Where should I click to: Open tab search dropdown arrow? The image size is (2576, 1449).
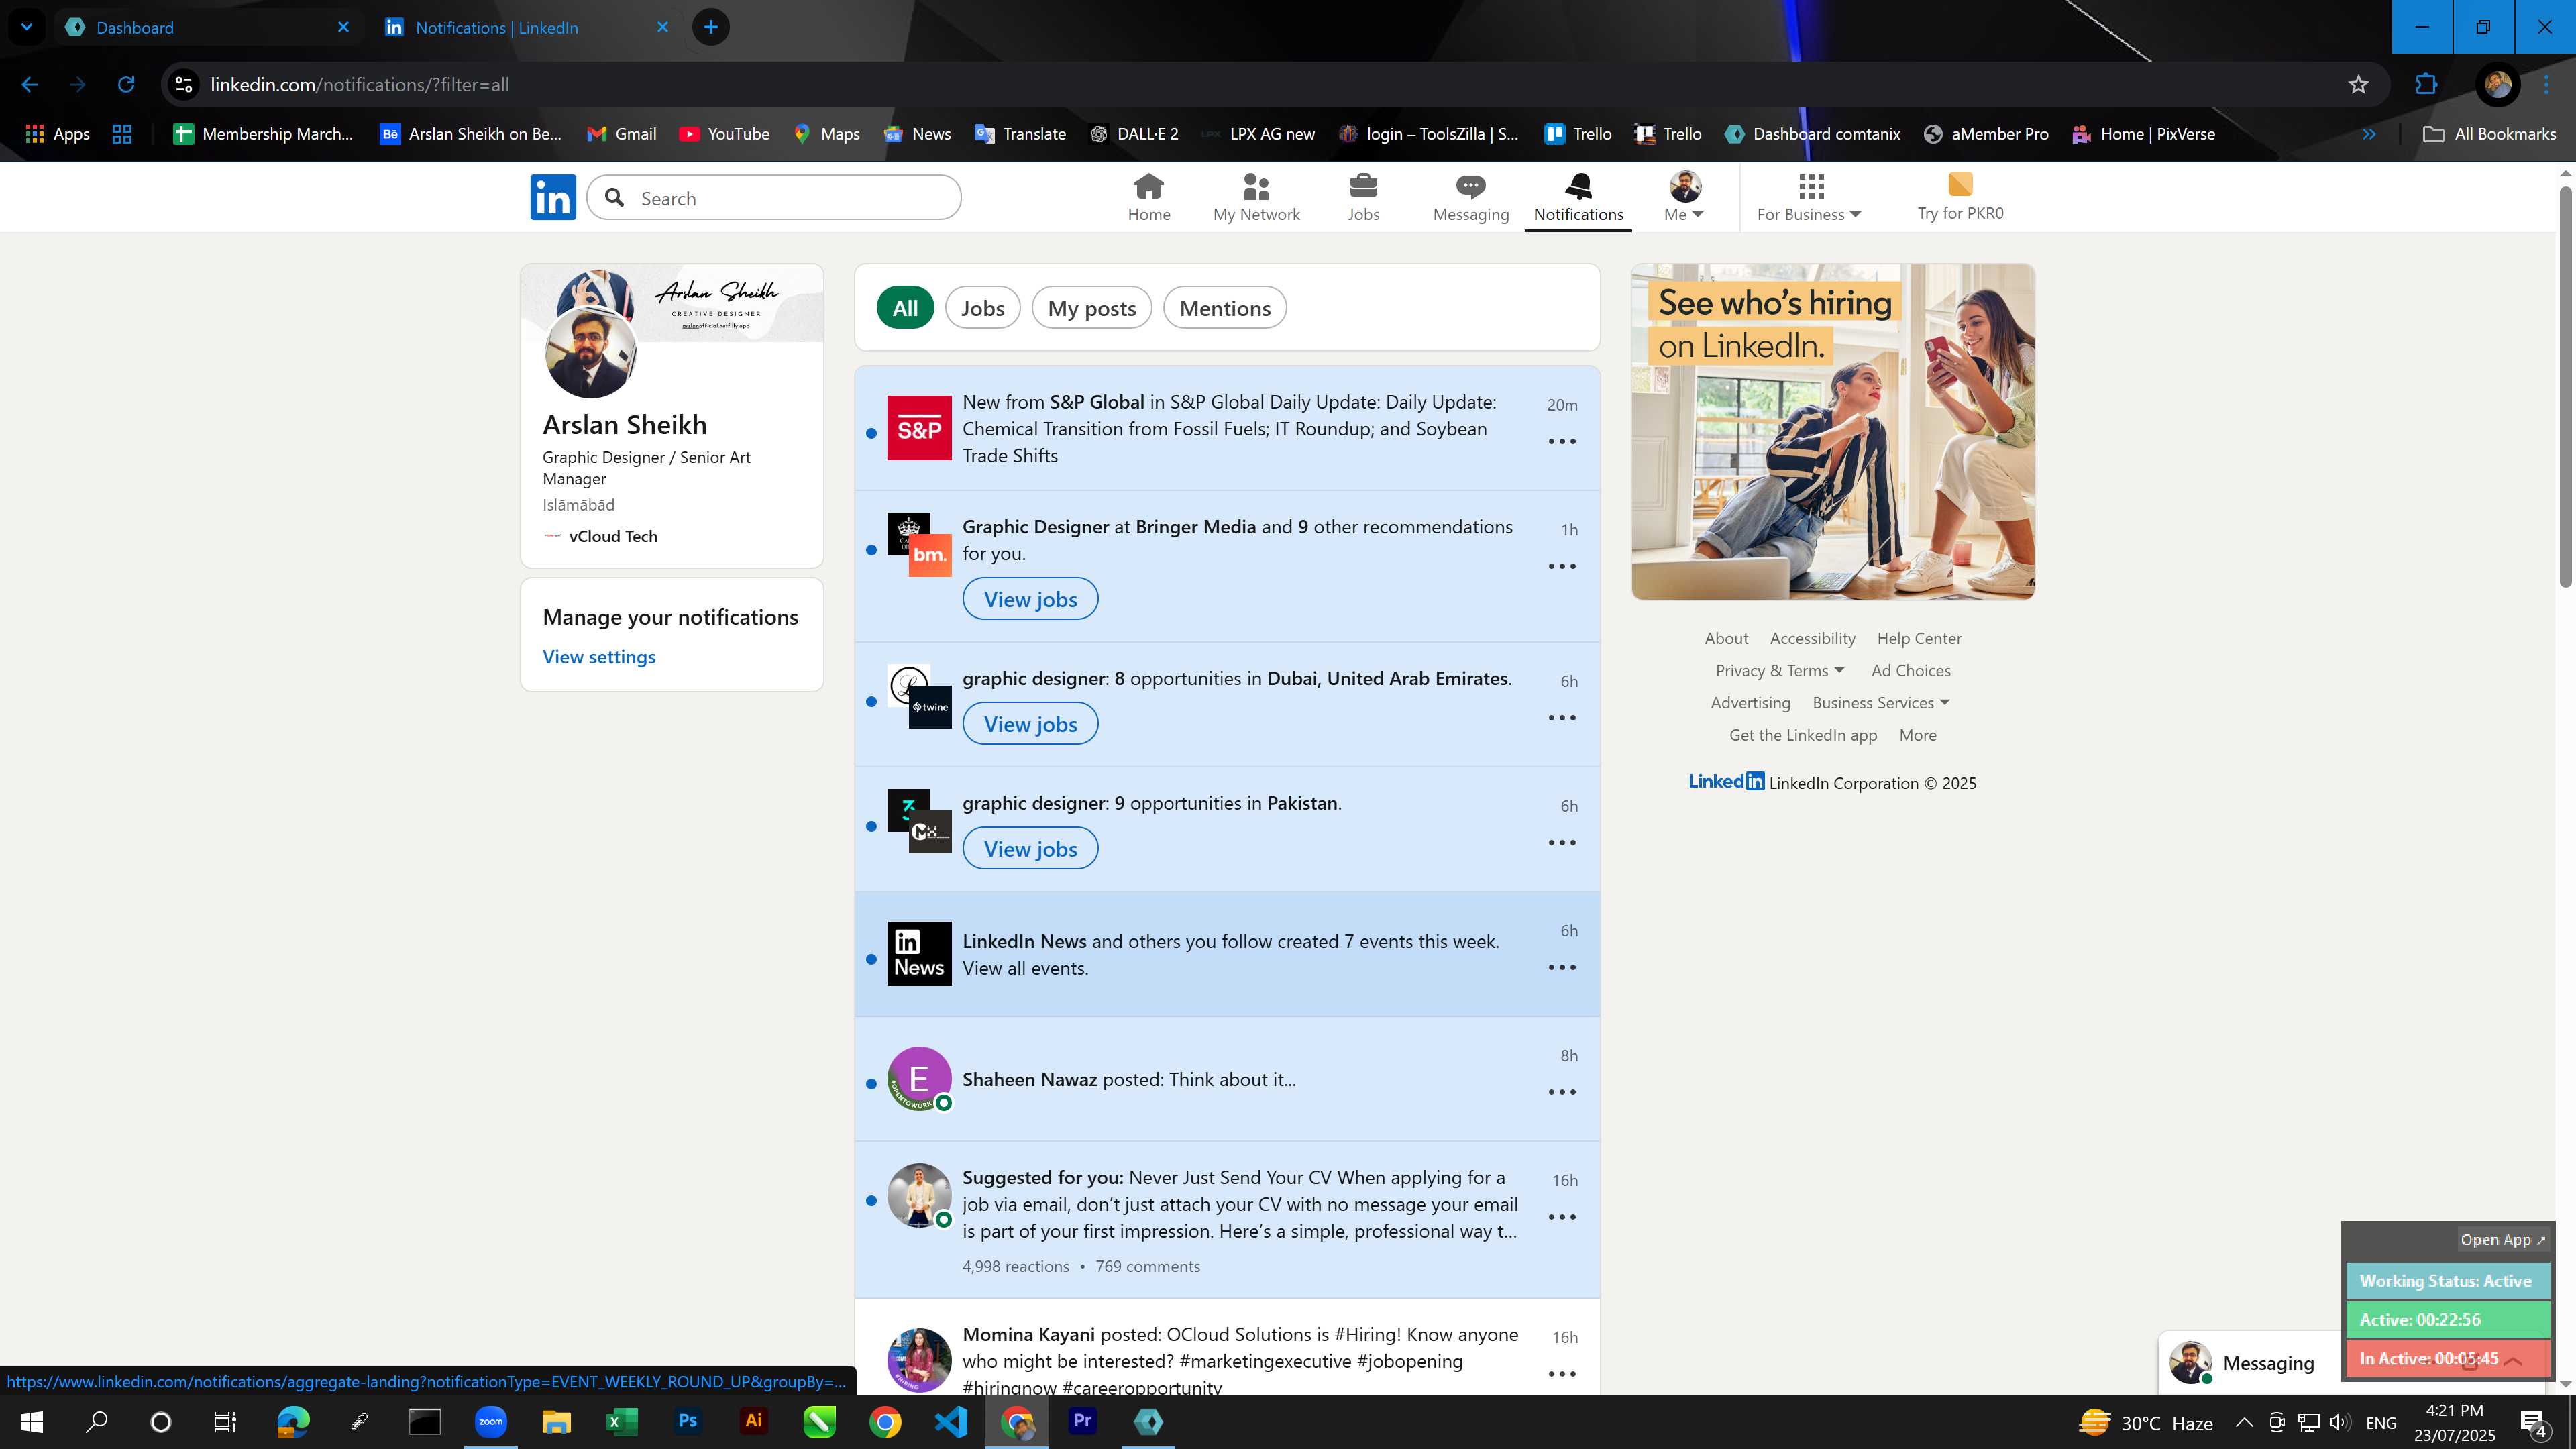27,27
